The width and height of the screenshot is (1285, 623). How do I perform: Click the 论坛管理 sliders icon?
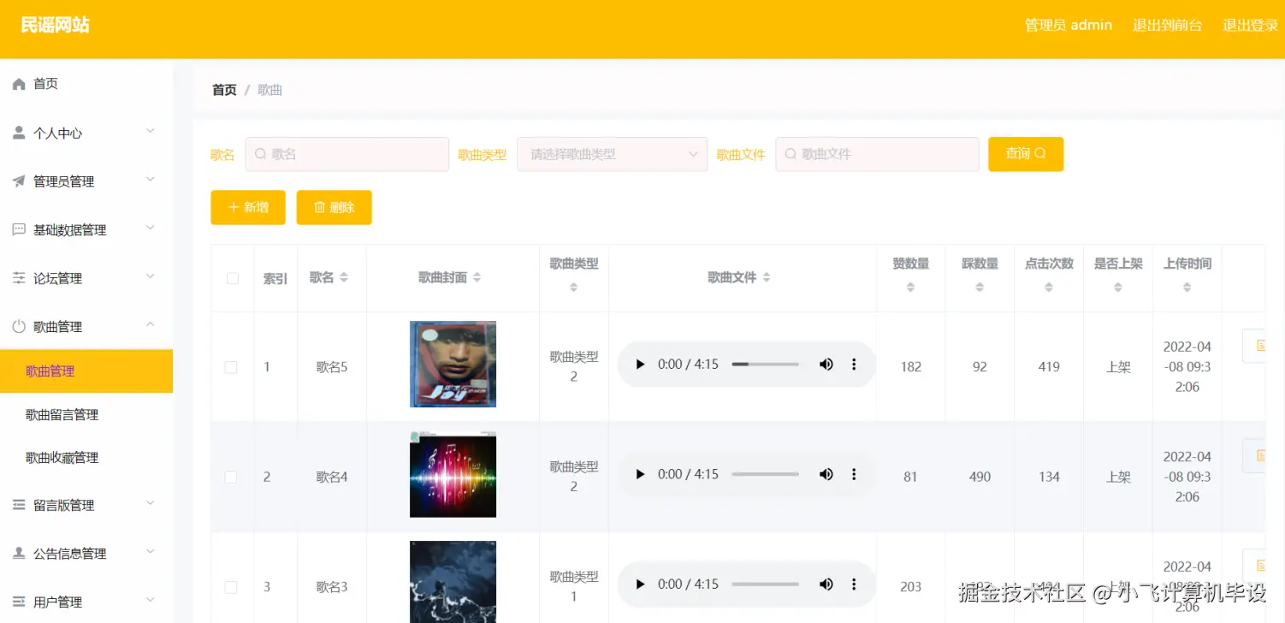click(20, 277)
